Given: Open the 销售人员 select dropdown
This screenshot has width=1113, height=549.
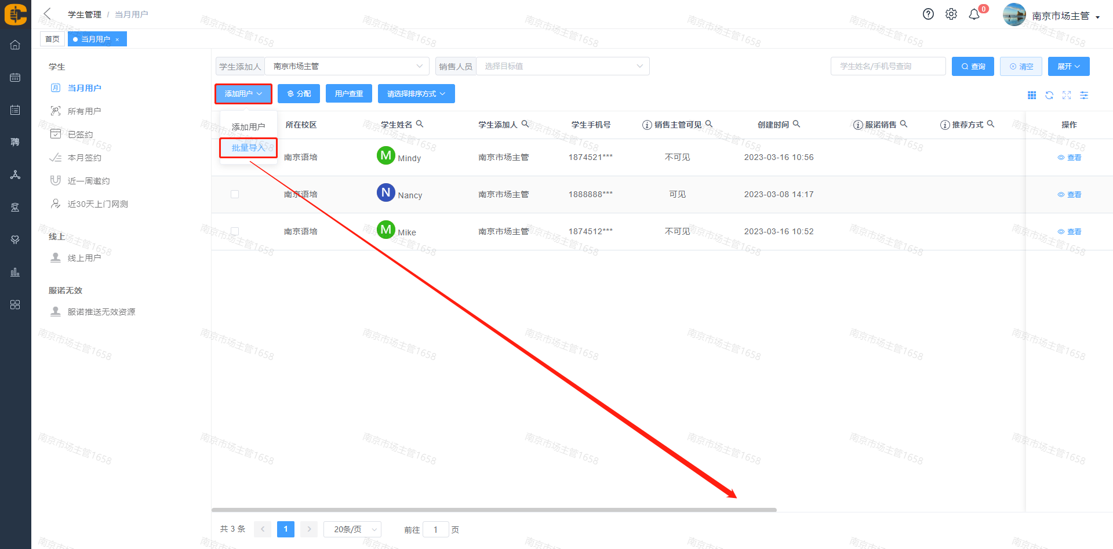Looking at the screenshot, I should pyautogui.click(x=562, y=66).
